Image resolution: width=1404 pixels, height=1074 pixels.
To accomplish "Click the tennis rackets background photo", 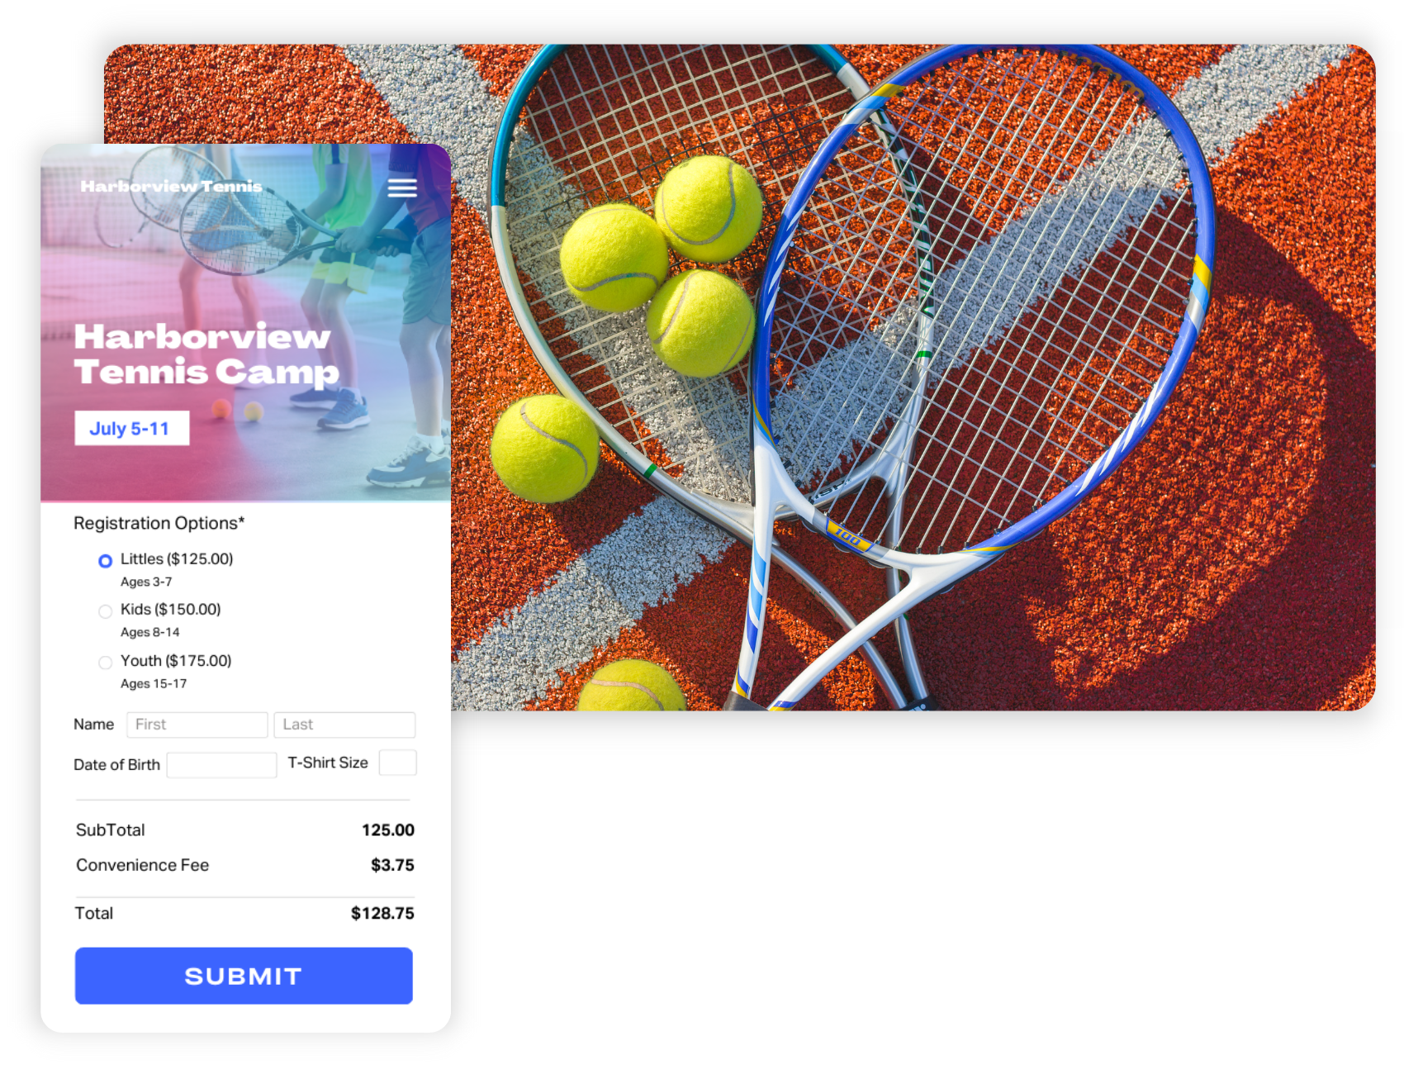I will (913, 378).
